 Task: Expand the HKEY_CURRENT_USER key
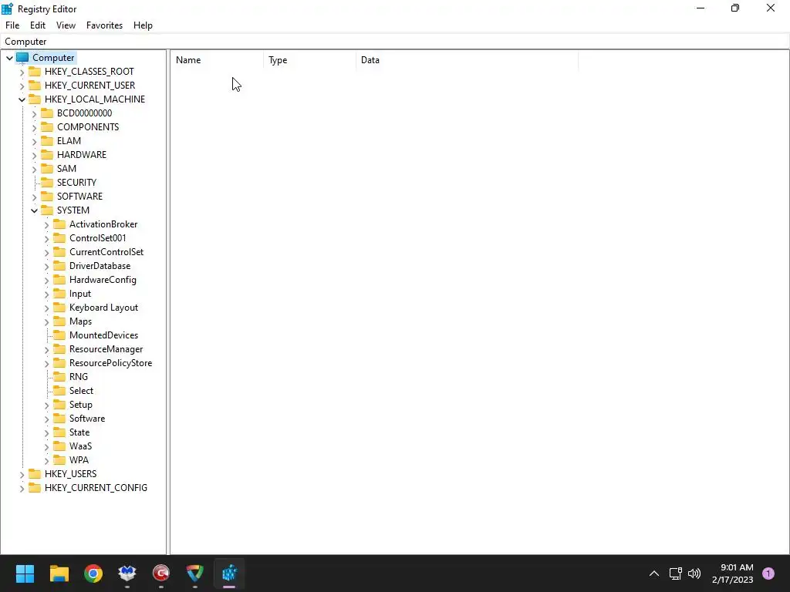22,86
